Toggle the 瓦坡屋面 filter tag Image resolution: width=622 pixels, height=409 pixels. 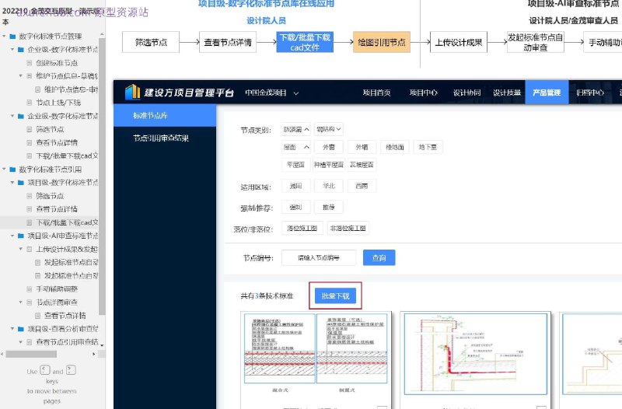pos(362,165)
